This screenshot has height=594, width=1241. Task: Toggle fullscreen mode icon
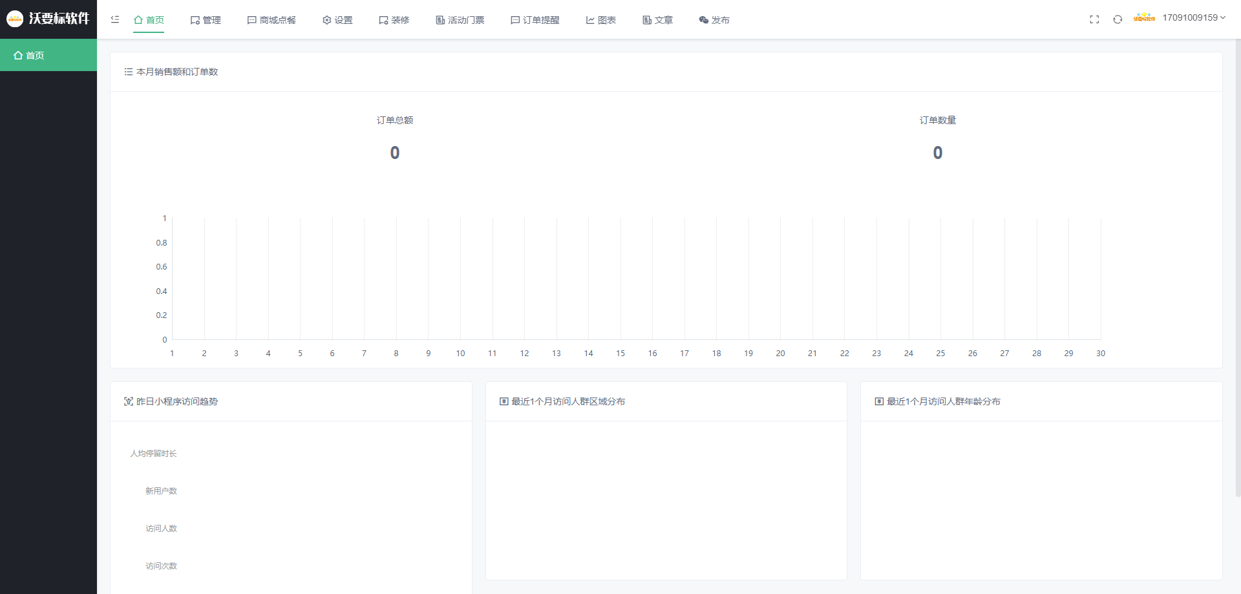pyautogui.click(x=1094, y=19)
